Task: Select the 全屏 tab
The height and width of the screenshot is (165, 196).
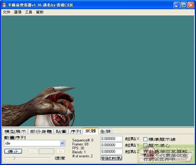Action: [105, 131]
